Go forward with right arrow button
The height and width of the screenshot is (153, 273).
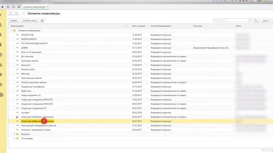(16, 13)
